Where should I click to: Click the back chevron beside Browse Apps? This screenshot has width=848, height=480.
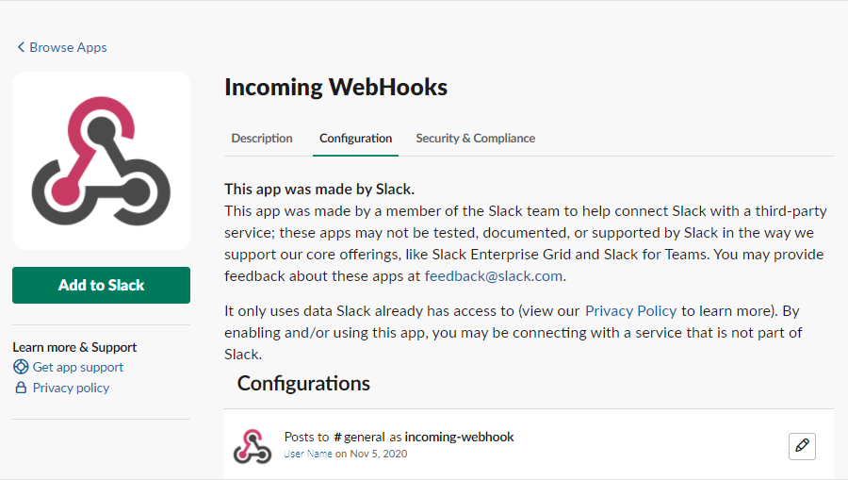pyautogui.click(x=21, y=47)
